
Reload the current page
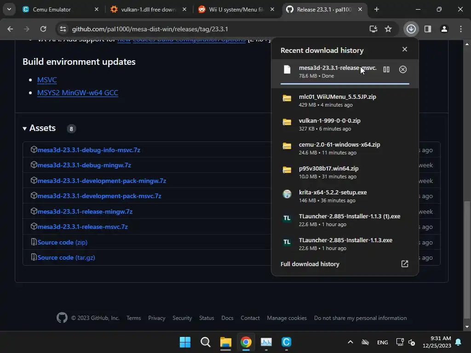pos(43,29)
